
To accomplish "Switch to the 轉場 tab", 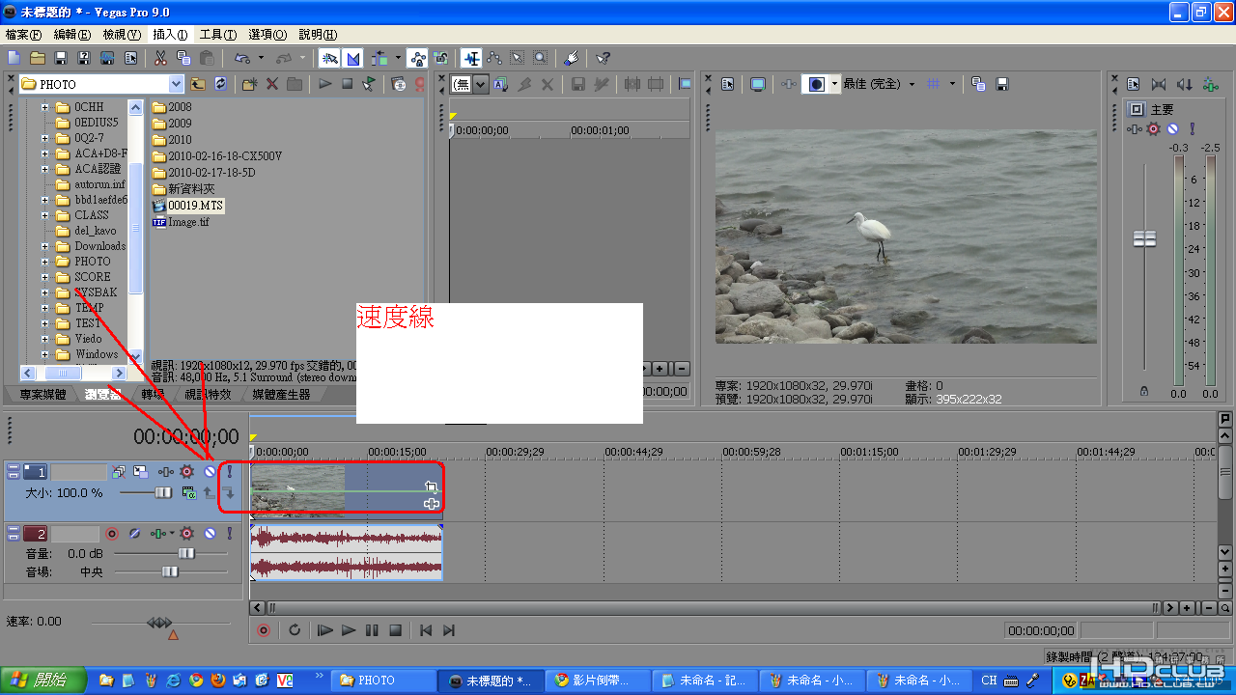I will [x=153, y=394].
